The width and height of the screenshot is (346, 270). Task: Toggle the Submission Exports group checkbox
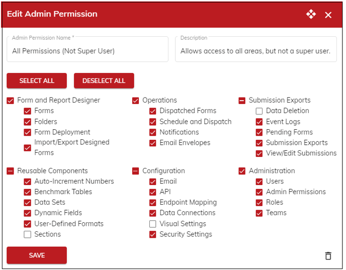[x=242, y=101]
